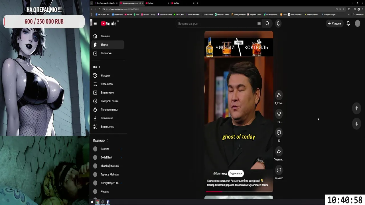Image resolution: width=365 pixels, height=205 pixels.
Task: Click the Подписаться subscribe button
Action: pos(236,173)
